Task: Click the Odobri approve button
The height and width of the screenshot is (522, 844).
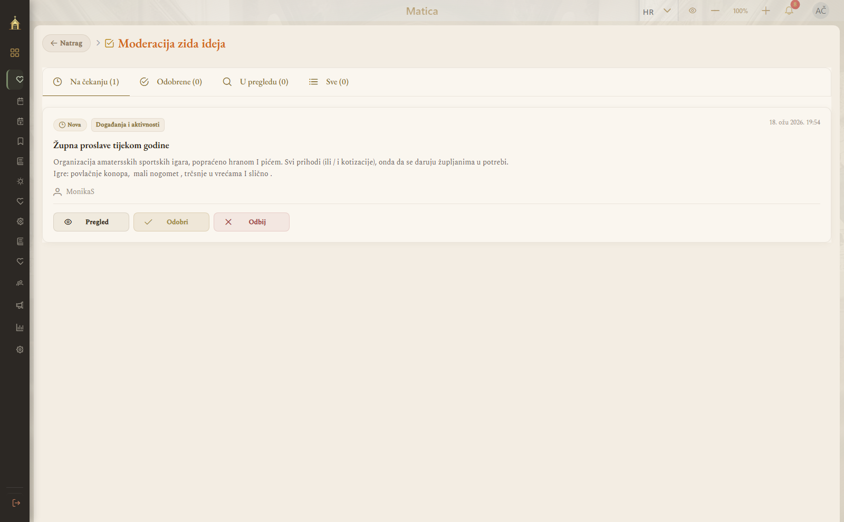Action: (171, 222)
